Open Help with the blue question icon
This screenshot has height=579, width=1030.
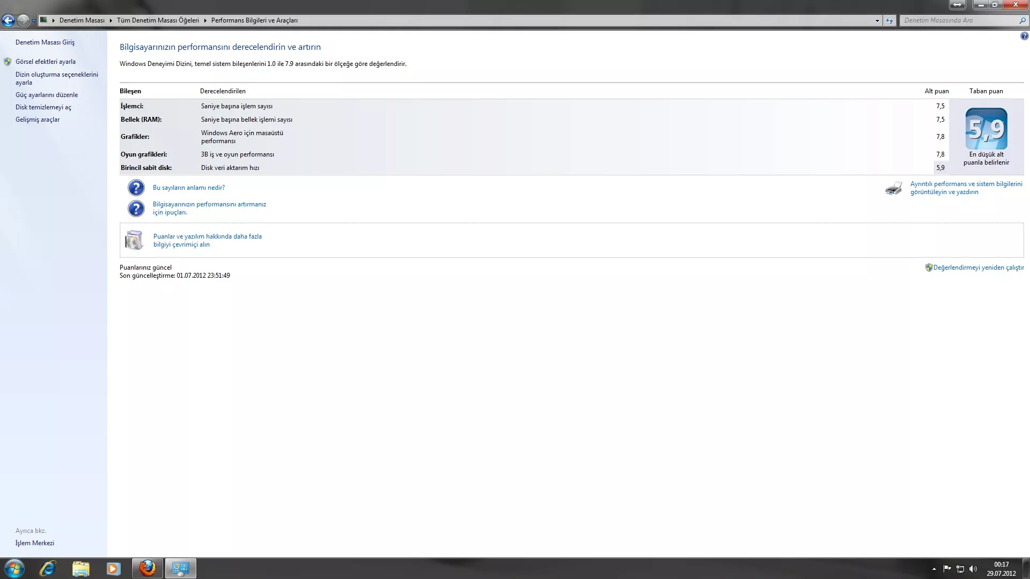(x=1024, y=36)
